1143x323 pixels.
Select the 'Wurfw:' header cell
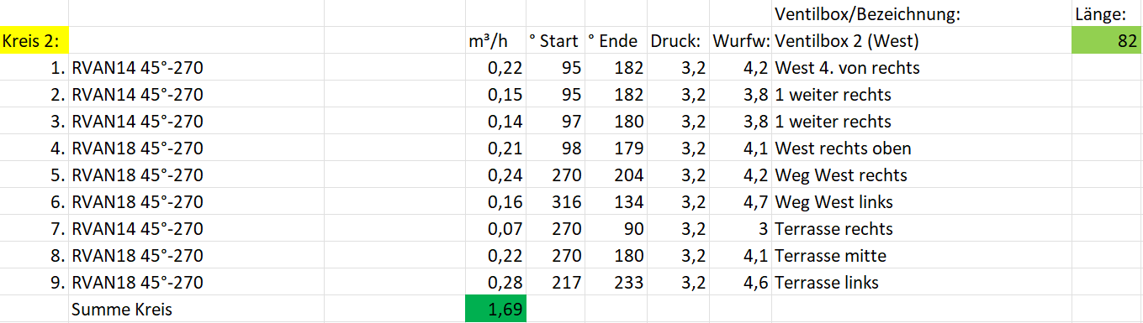tap(740, 40)
